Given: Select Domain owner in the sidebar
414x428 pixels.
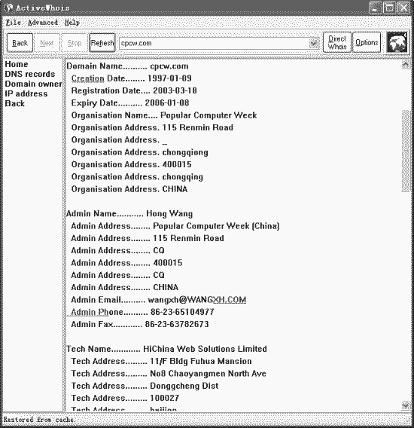Looking at the screenshot, I should coord(34,84).
